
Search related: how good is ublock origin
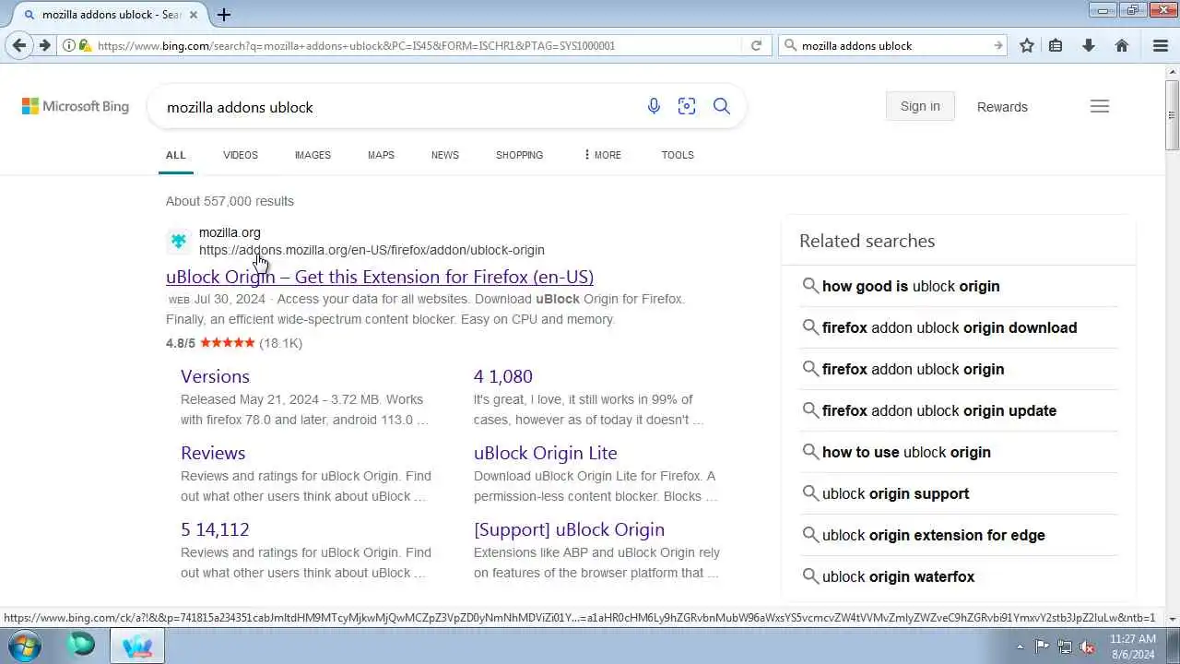911,286
